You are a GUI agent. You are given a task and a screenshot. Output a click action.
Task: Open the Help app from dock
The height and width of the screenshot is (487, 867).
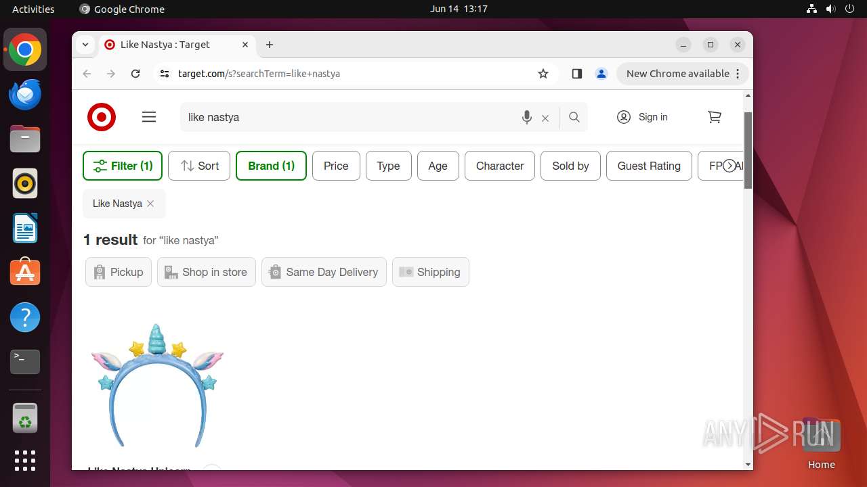click(25, 317)
